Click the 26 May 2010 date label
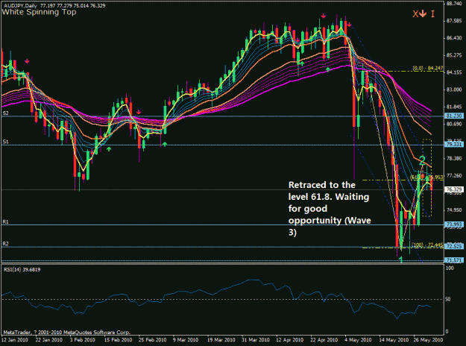Viewport: 466px width, 346px height. (x=428, y=339)
